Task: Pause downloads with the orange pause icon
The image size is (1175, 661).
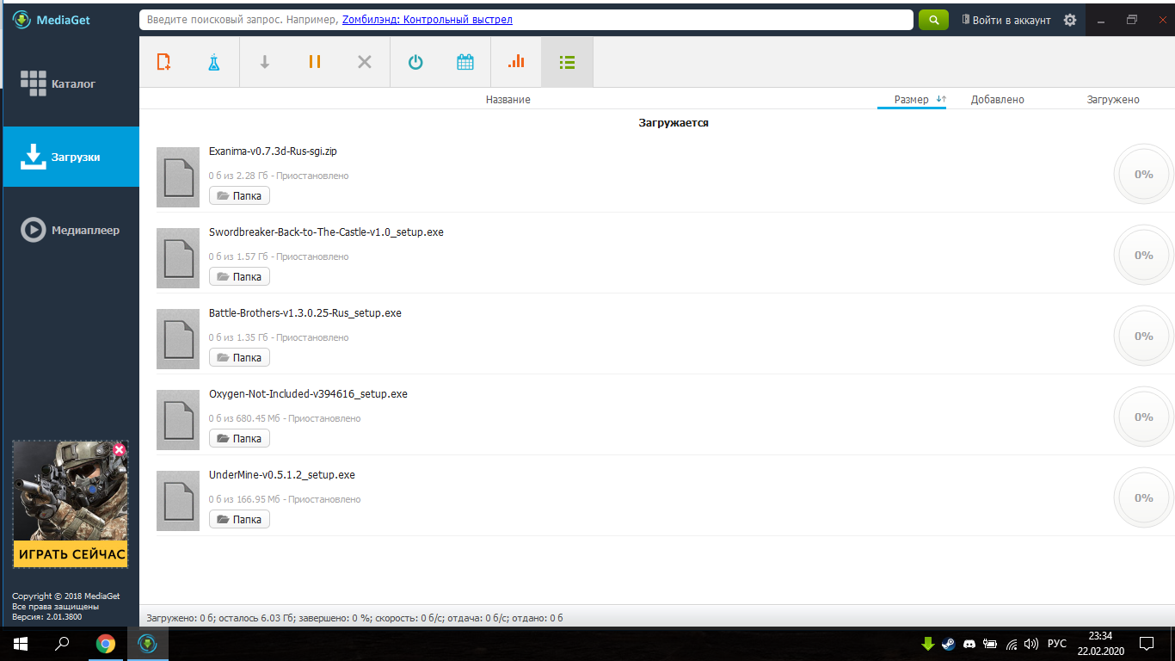Action: click(315, 62)
